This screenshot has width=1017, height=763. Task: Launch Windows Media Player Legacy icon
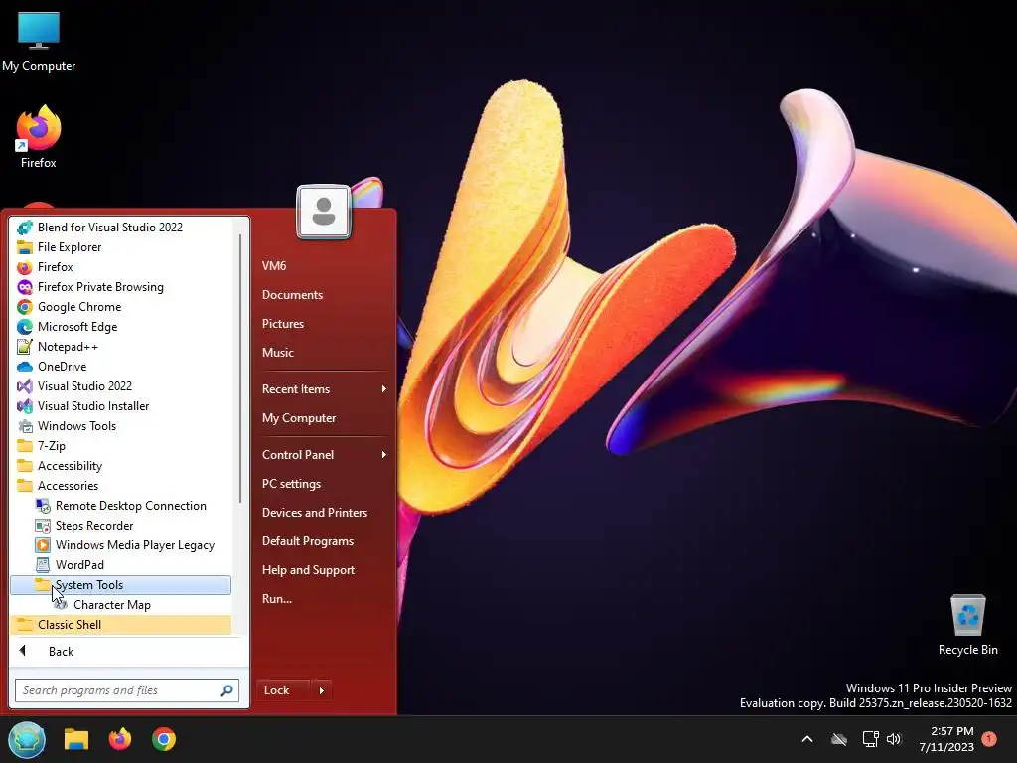point(43,545)
